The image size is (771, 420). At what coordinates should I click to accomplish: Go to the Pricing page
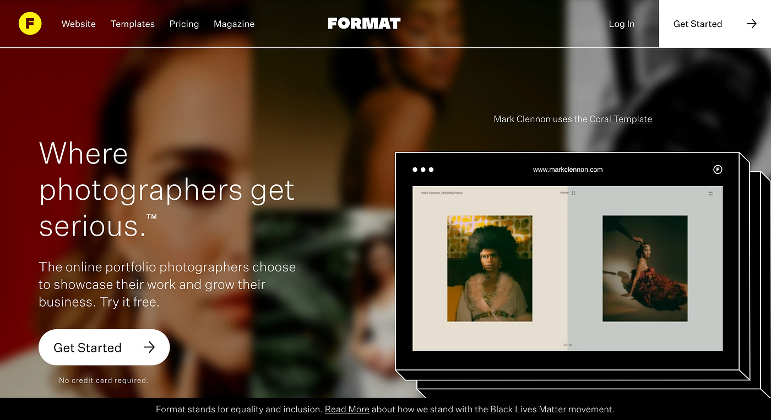coord(184,24)
